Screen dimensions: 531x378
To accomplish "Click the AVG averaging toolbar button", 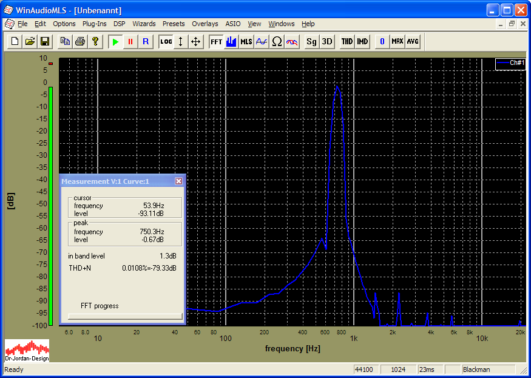I will (413, 41).
